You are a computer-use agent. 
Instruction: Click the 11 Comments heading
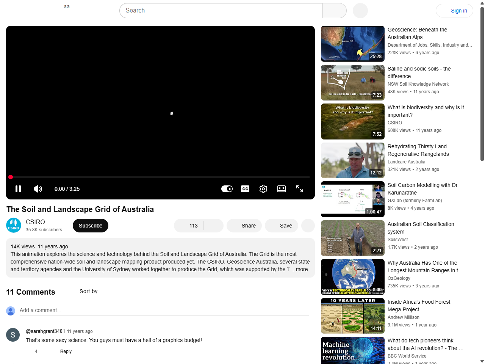click(31, 292)
